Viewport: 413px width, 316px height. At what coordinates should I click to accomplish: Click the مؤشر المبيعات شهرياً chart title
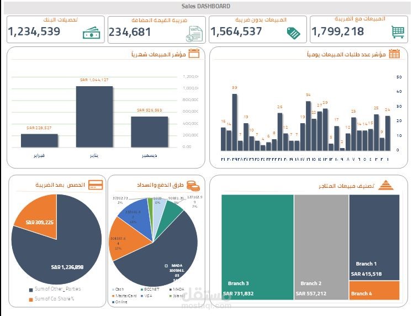click(x=159, y=54)
